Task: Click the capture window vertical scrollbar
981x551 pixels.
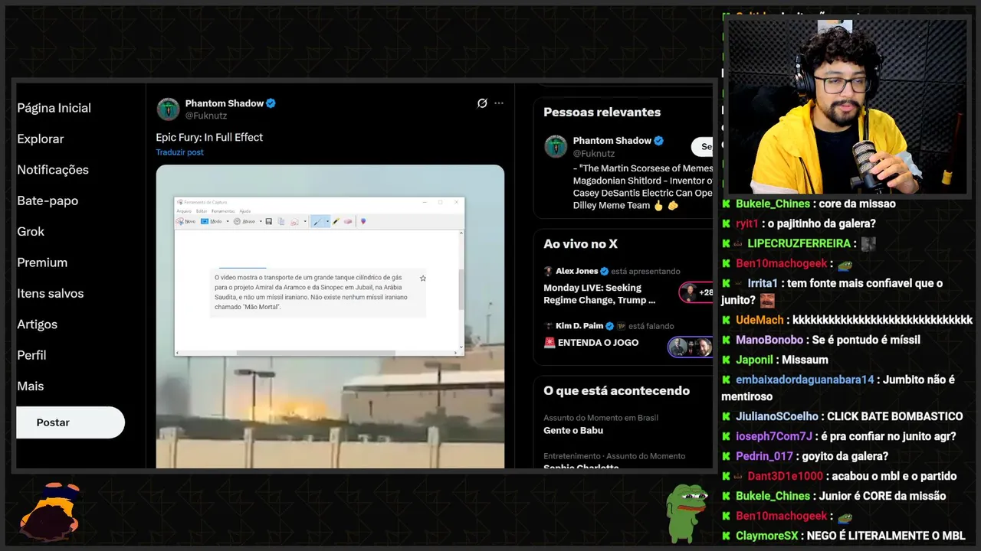Action: click(x=461, y=289)
